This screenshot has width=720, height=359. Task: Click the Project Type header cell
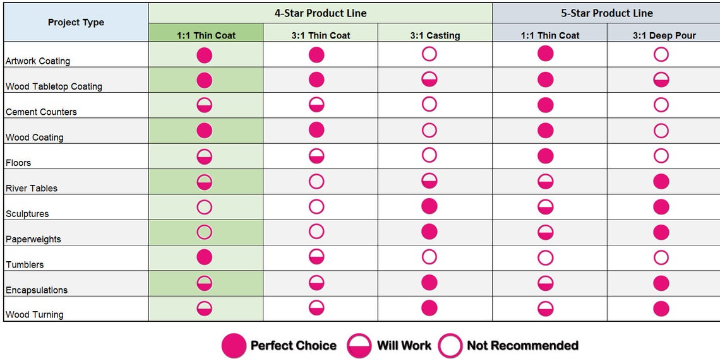click(x=76, y=23)
